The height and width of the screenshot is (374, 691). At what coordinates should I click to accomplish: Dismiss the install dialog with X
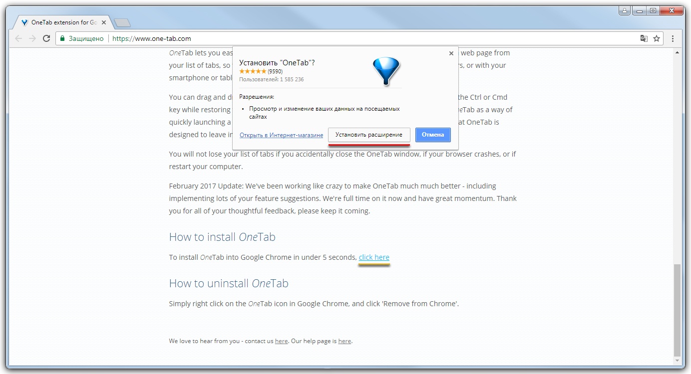point(451,53)
